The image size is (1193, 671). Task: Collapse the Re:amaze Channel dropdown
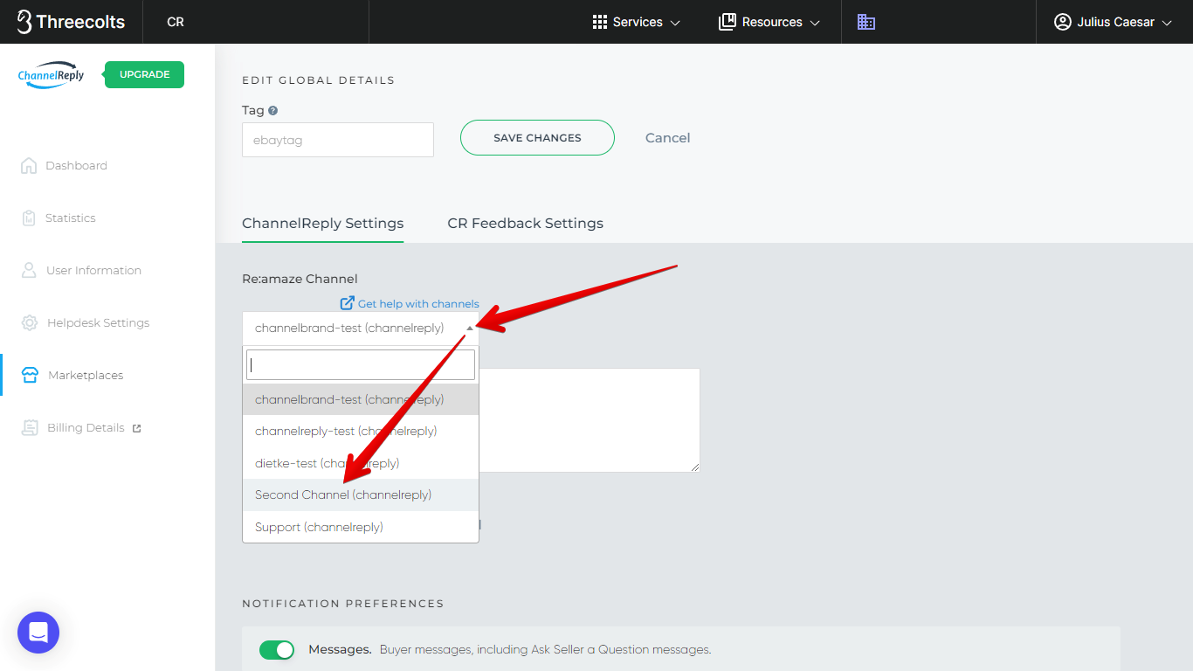[361, 328]
